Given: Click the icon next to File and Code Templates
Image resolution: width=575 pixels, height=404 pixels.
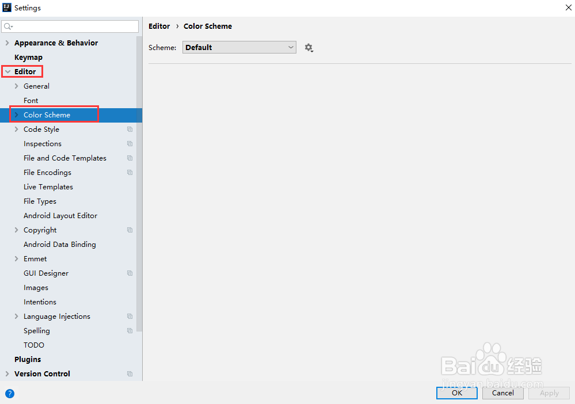Looking at the screenshot, I should [130, 158].
